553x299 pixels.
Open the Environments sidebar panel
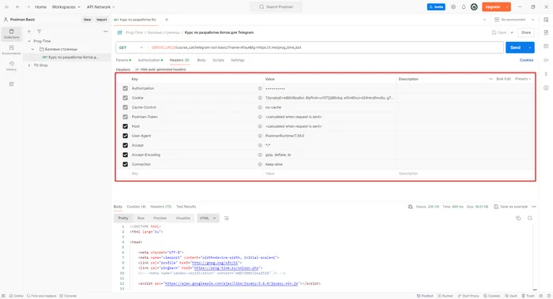click(x=11, y=50)
